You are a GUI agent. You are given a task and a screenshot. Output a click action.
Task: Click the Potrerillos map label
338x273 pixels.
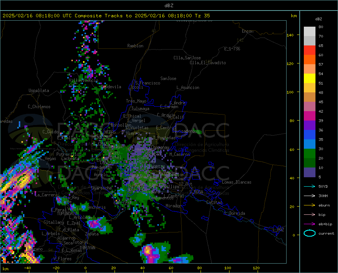(x=69, y=154)
